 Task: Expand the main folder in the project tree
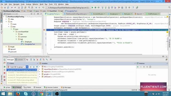coord(9,24)
